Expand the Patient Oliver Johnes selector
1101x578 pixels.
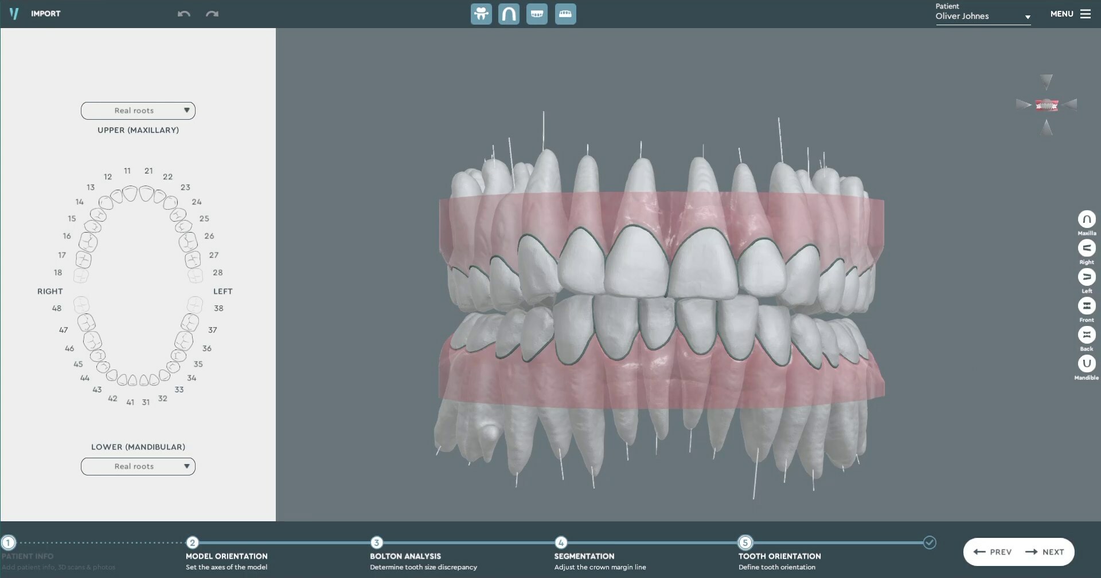[x=983, y=16]
